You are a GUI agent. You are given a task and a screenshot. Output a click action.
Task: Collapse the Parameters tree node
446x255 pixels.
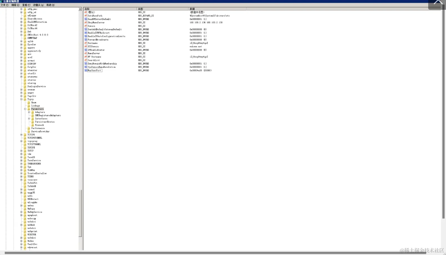click(x=25, y=109)
